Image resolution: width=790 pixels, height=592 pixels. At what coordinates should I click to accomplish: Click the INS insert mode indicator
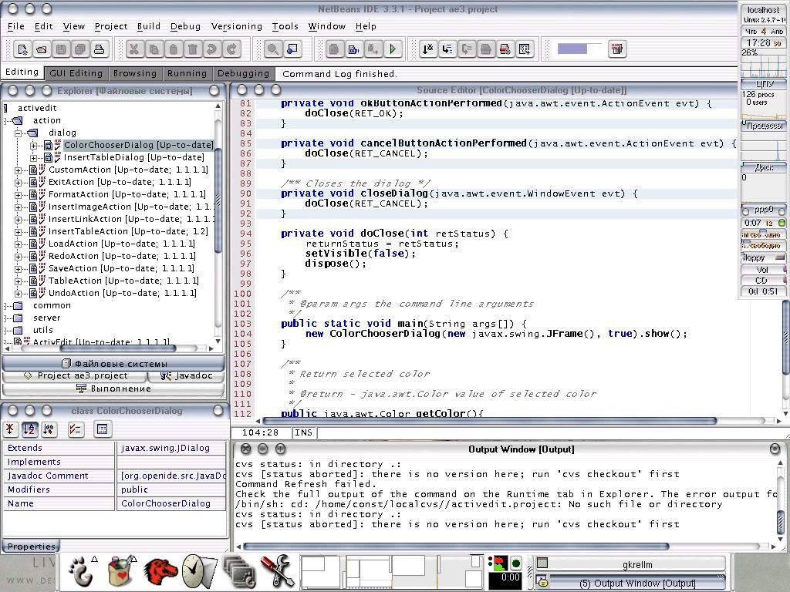coord(304,432)
